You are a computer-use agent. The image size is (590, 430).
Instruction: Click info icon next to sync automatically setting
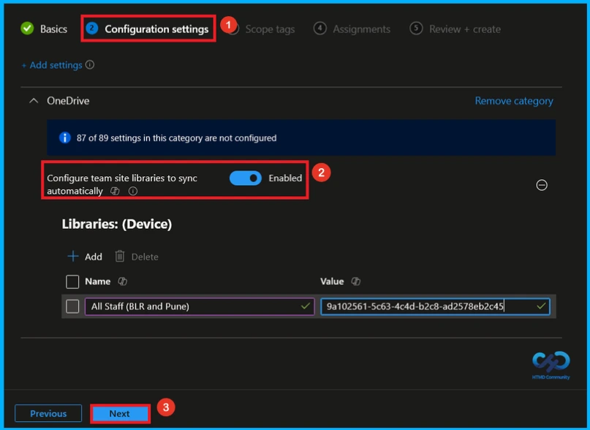pyautogui.click(x=133, y=192)
